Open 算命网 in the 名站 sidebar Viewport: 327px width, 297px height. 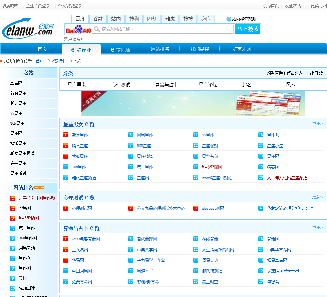point(16,83)
